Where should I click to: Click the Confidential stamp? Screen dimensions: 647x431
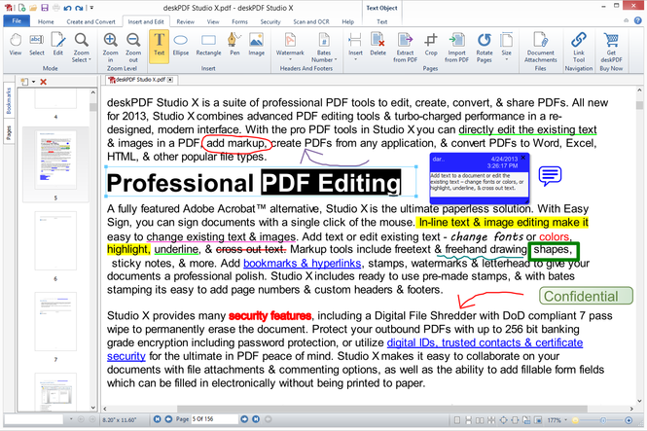click(586, 296)
